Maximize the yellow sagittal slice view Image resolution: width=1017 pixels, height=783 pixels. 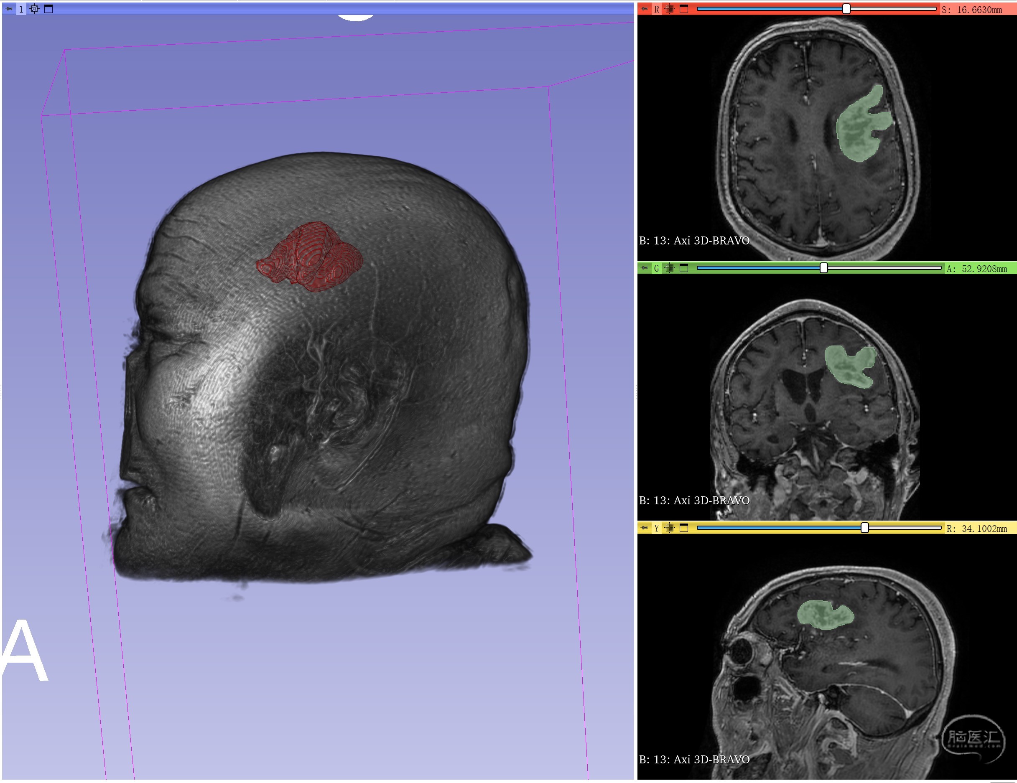[683, 528]
